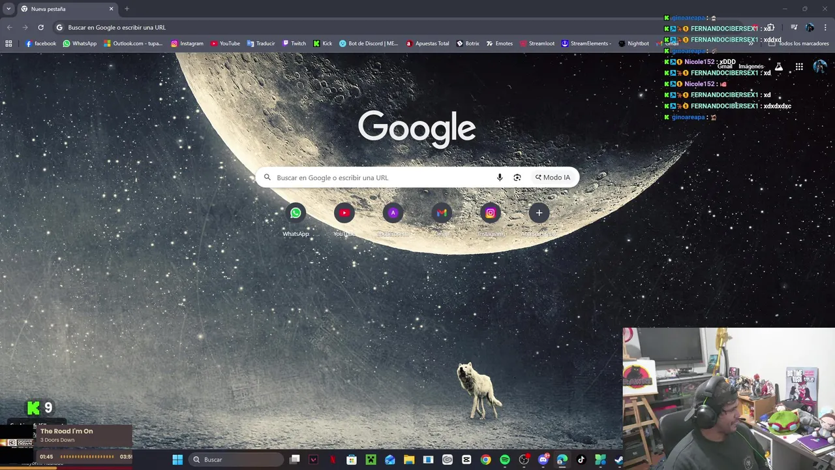Open the Streamloot bookmark

pos(538,44)
